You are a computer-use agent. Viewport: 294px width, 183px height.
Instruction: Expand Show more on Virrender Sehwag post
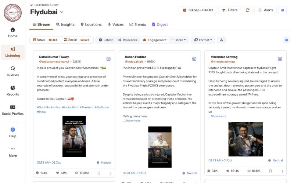click(218, 116)
